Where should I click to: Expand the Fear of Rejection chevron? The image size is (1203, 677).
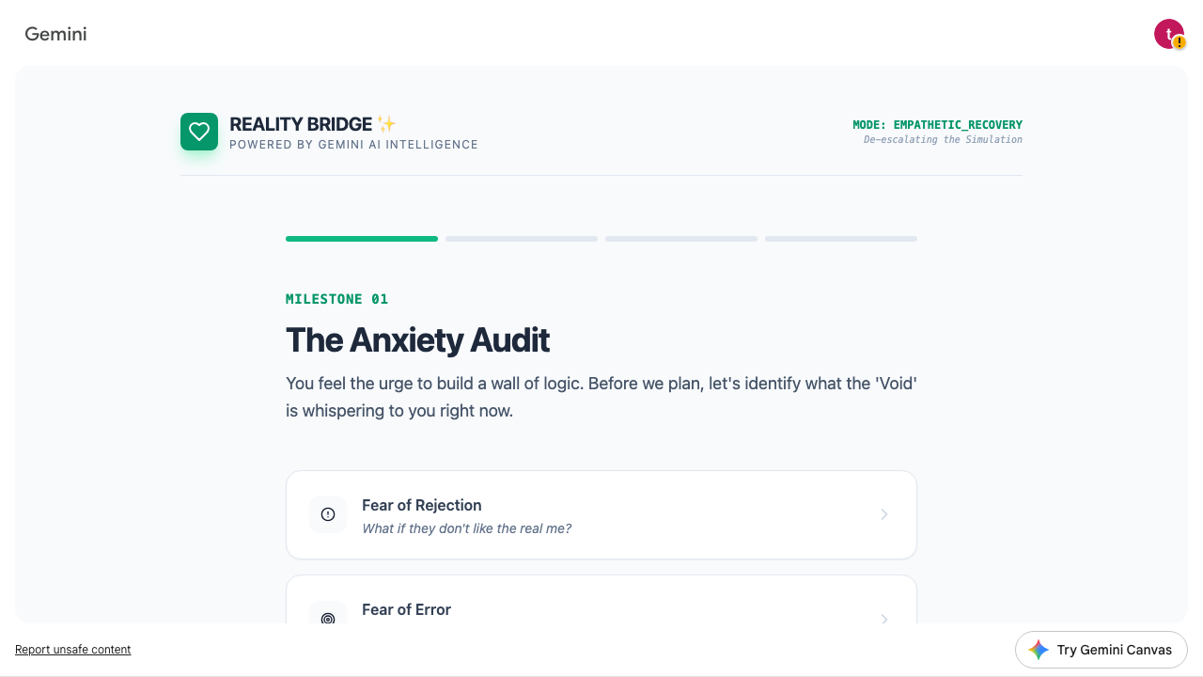(x=883, y=514)
